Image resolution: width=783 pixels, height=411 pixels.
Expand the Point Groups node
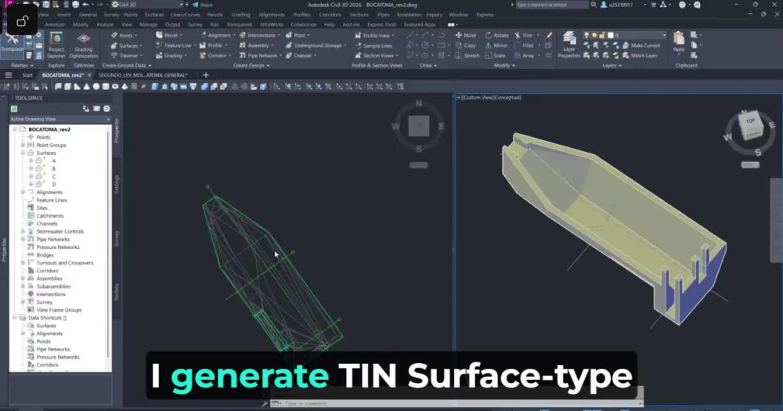pos(23,145)
